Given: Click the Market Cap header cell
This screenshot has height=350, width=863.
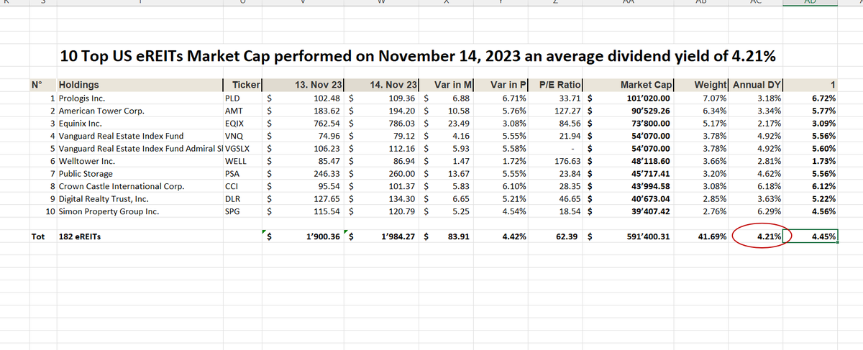Looking at the screenshot, I should pyautogui.click(x=646, y=85).
